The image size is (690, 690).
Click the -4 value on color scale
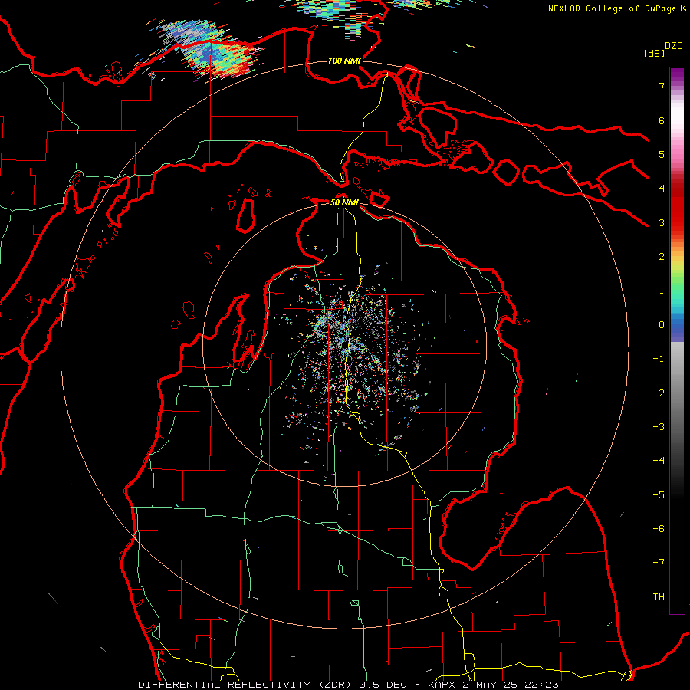pyautogui.click(x=659, y=461)
